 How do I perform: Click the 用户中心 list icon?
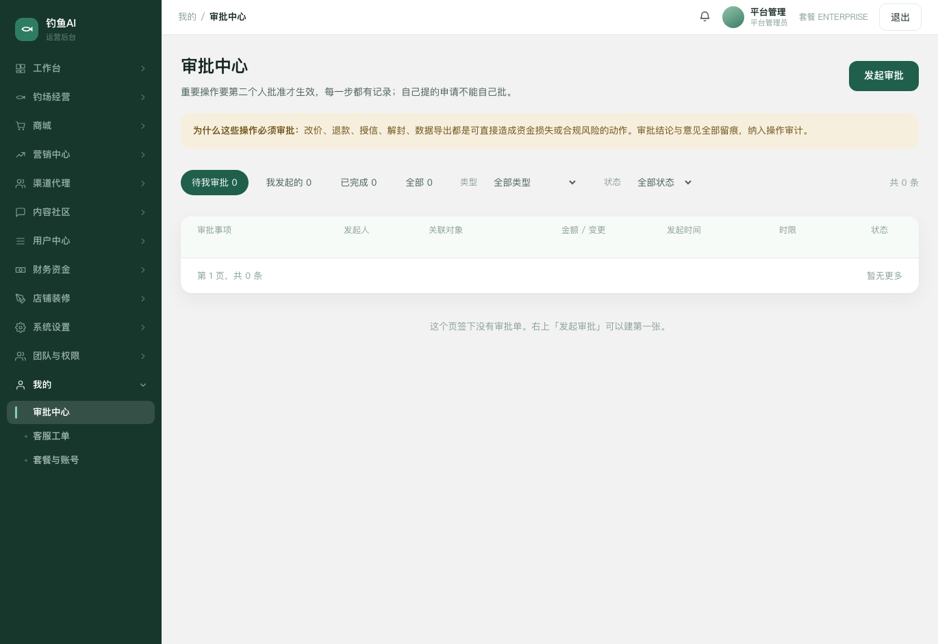tap(21, 241)
